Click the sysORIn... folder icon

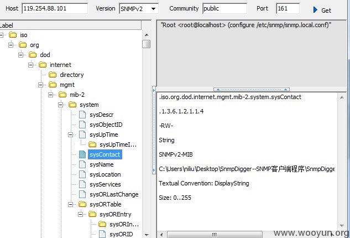tap(102, 224)
